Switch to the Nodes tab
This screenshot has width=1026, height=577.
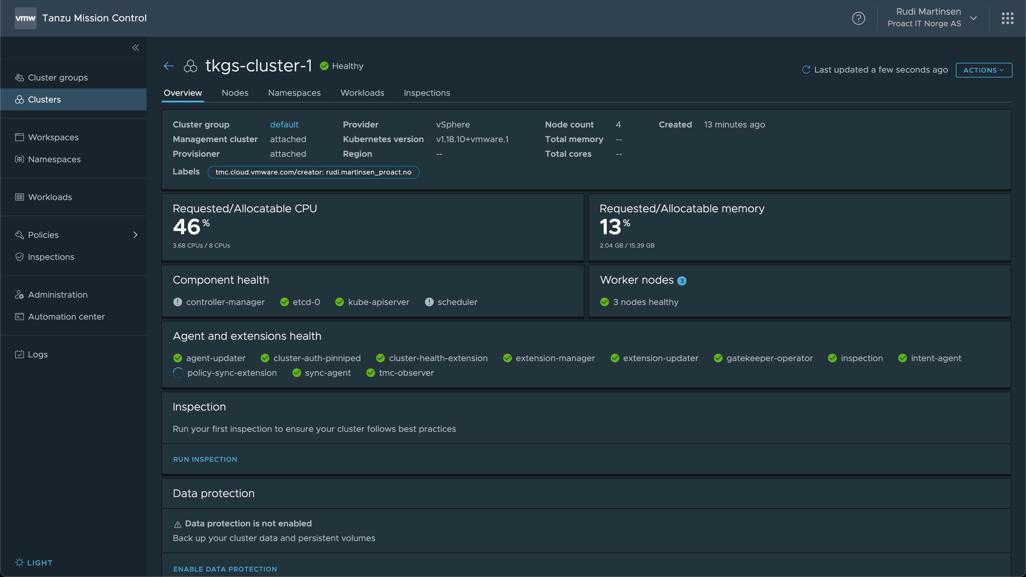pos(235,93)
